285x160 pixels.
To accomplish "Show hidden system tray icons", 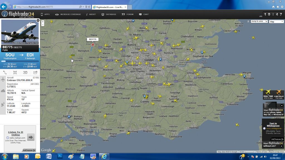I will [248, 157].
